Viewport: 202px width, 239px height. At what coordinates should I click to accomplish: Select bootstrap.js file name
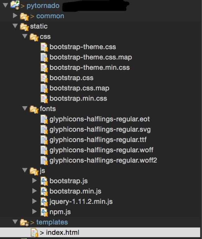point(69,181)
